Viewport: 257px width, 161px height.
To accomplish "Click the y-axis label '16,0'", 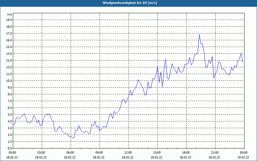I will [9, 40].
